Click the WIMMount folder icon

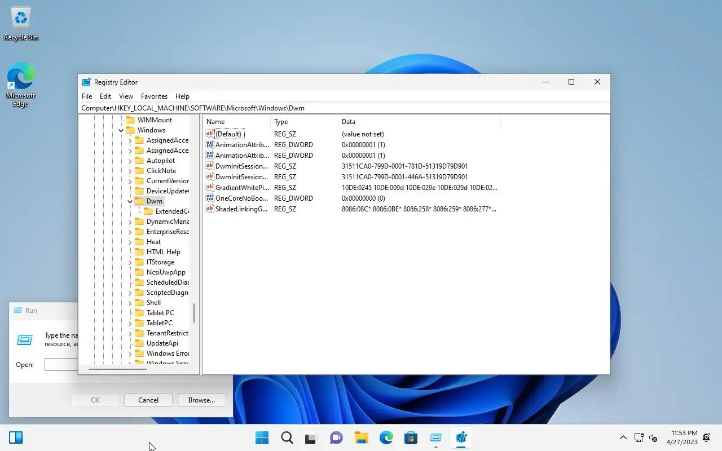(130, 120)
